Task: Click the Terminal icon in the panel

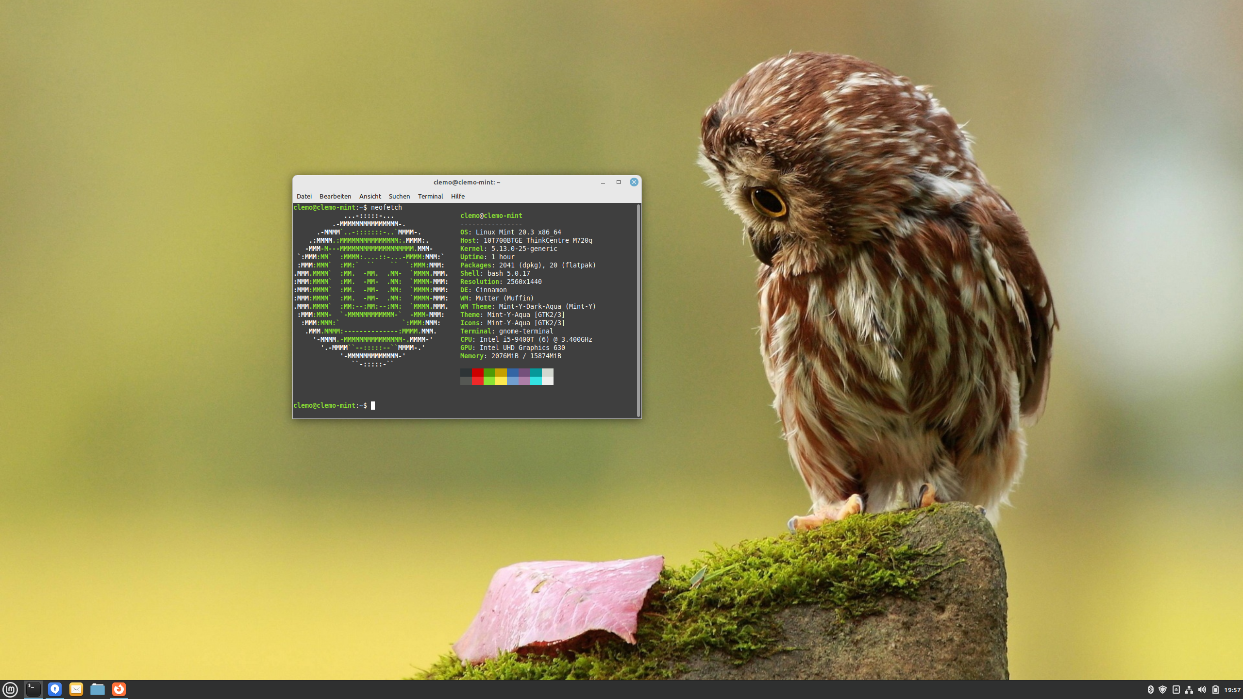Action: 33,689
